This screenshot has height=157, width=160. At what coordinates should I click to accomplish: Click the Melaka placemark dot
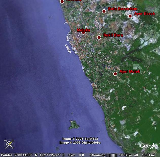coord(83,33)
